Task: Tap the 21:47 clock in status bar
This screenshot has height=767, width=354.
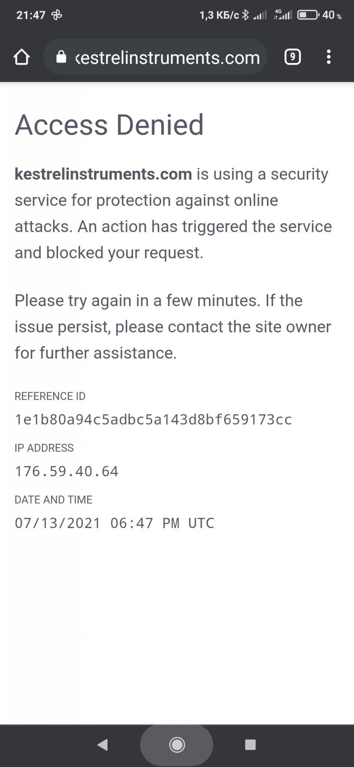Action: pyautogui.click(x=31, y=15)
